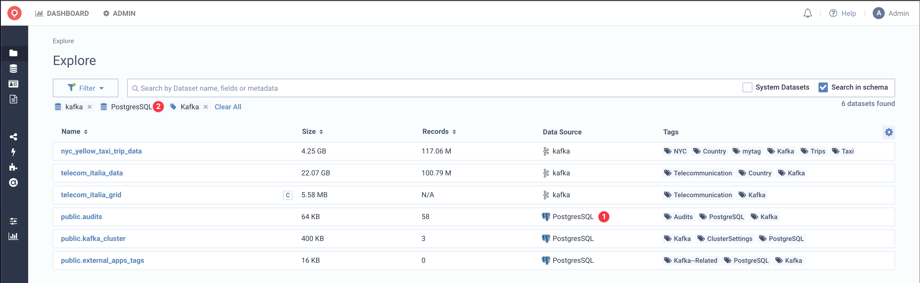The width and height of the screenshot is (920, 283).
Task: Open the topology share-nodes sidebar icon
Action: (x=14, y=137)
